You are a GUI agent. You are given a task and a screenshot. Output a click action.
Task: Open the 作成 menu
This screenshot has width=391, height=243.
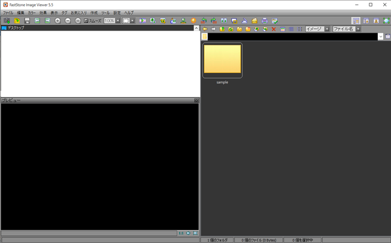point(94,13)
